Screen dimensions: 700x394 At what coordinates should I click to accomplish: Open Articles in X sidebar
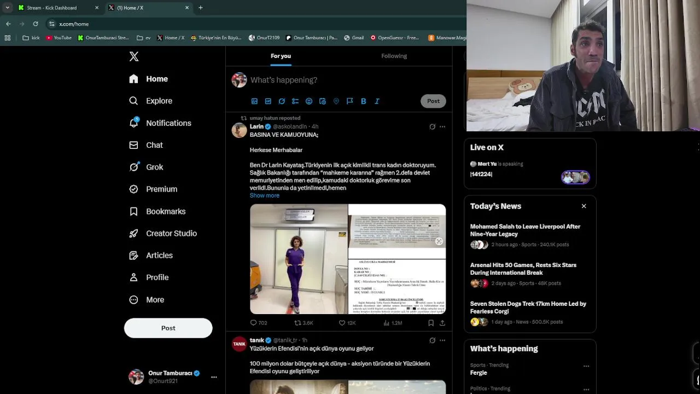pos(151,255)
